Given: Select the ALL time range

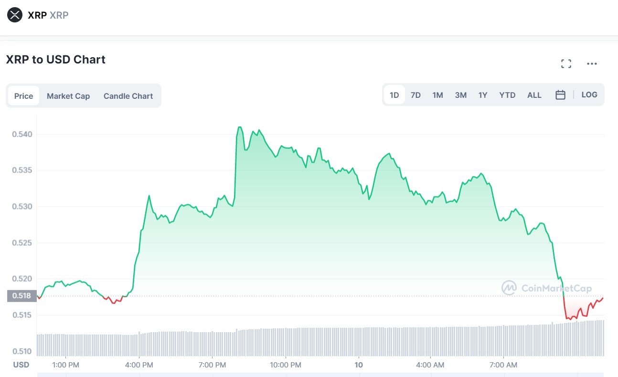Looking at the screenshot, I should (x=534, y=95).
